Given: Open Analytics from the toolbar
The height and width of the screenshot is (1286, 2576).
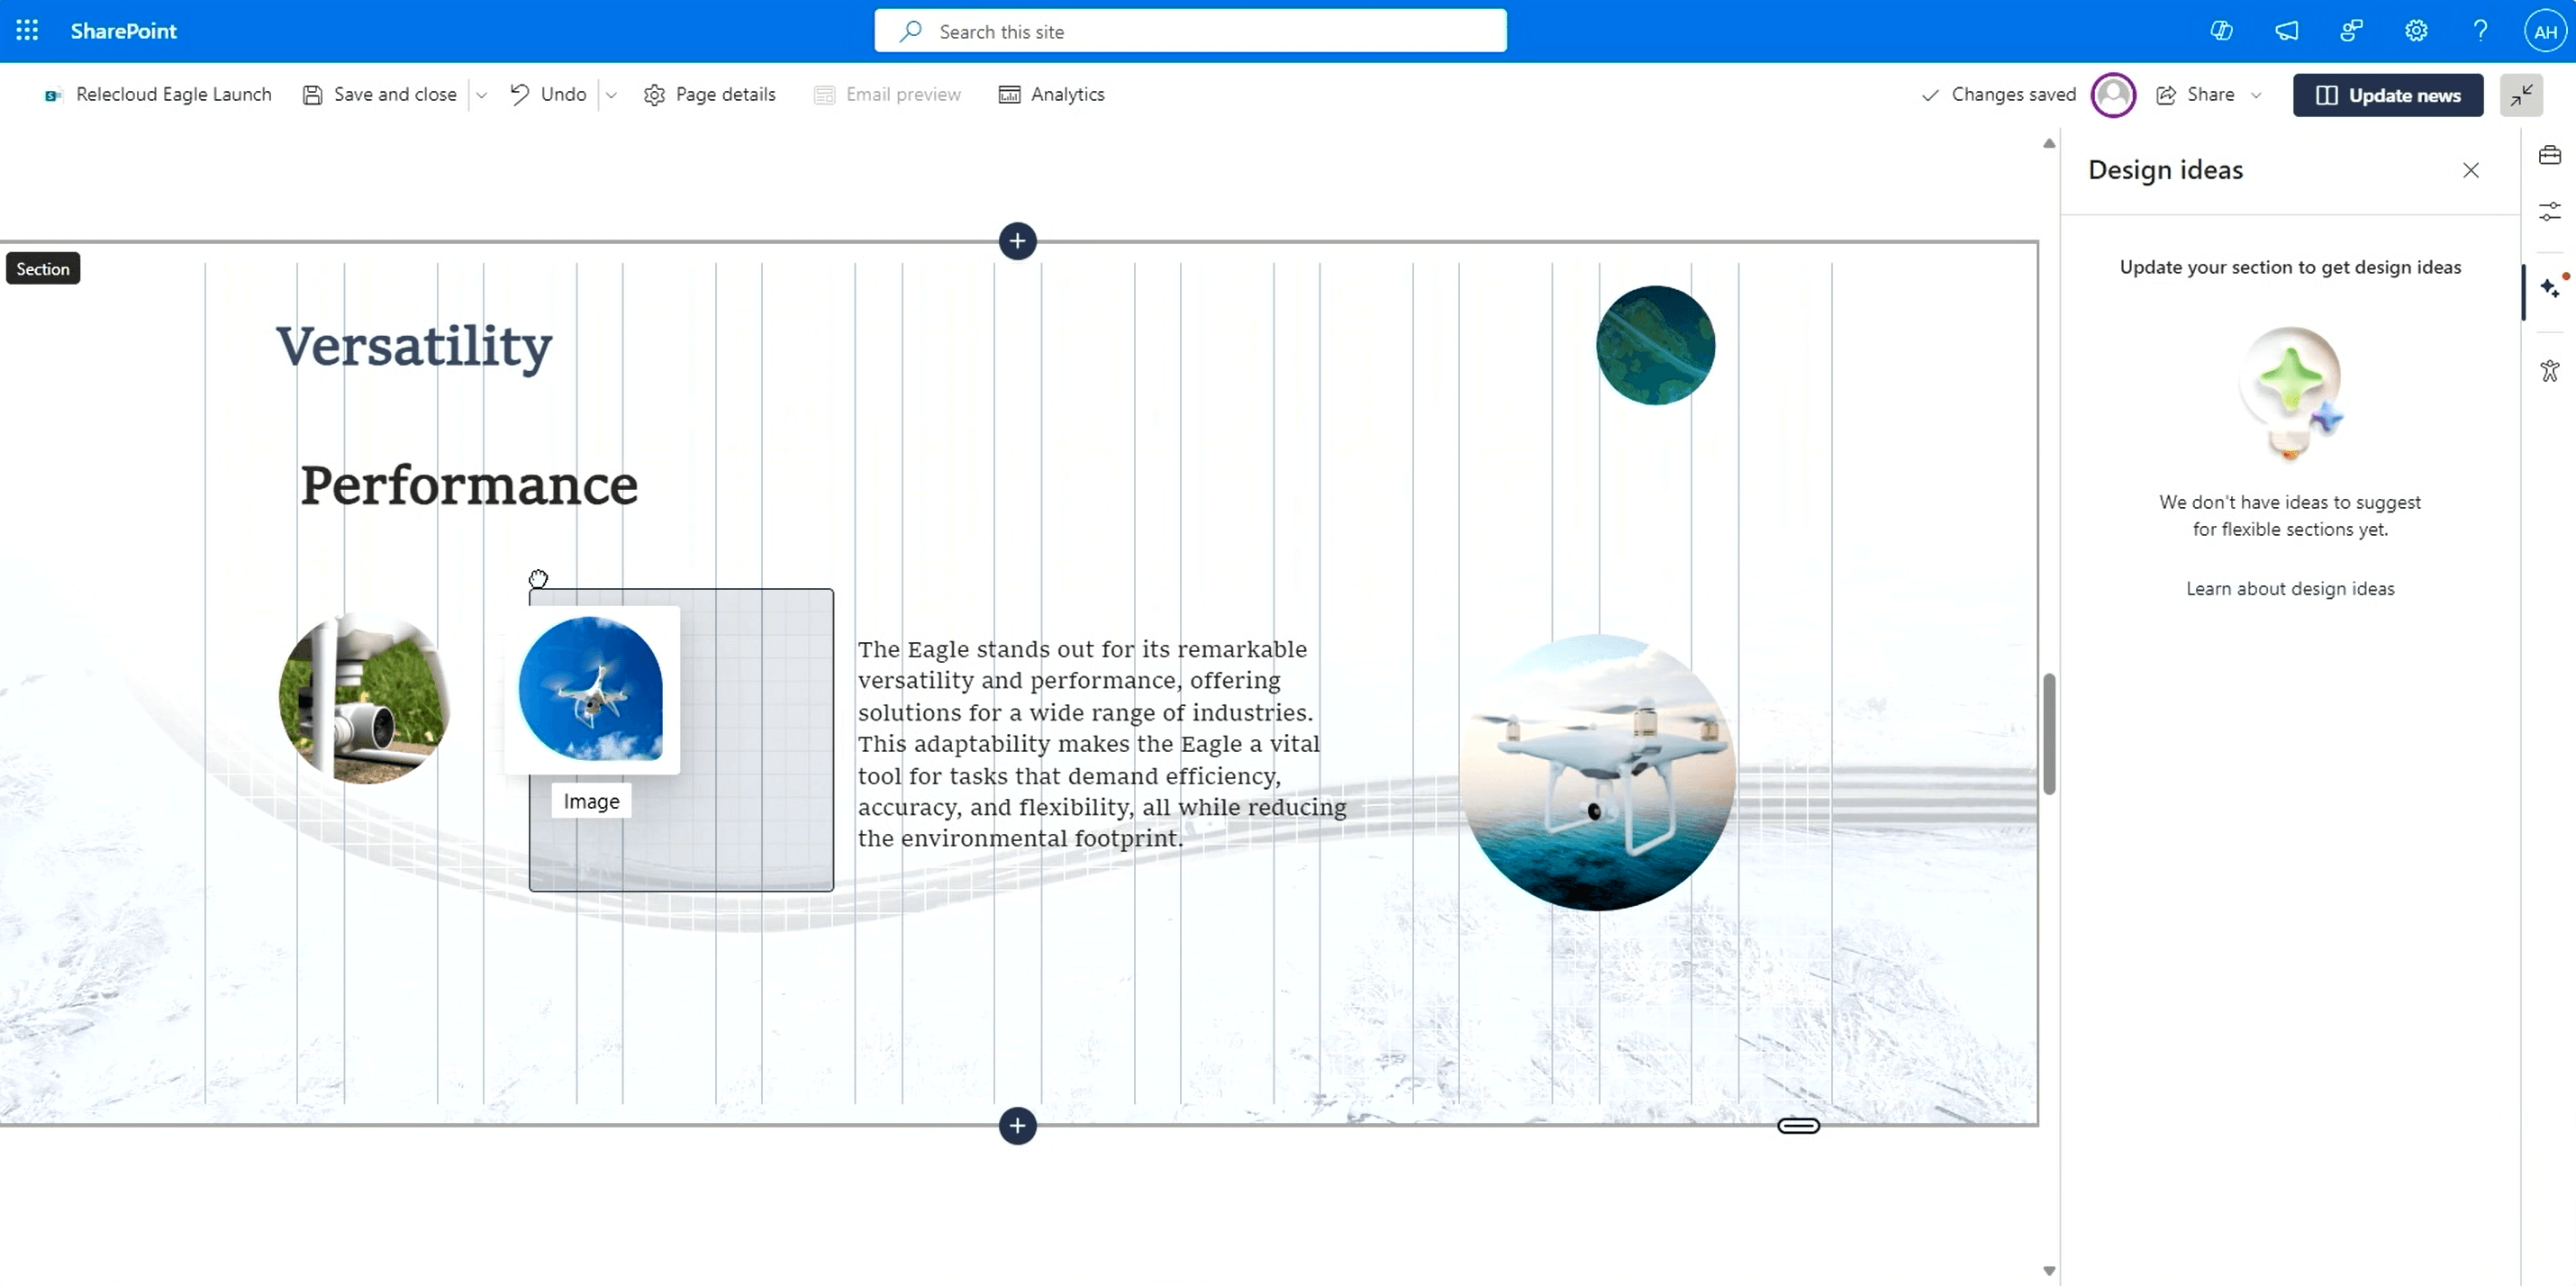Looking at the screenshot, I should click(1051, 94).
